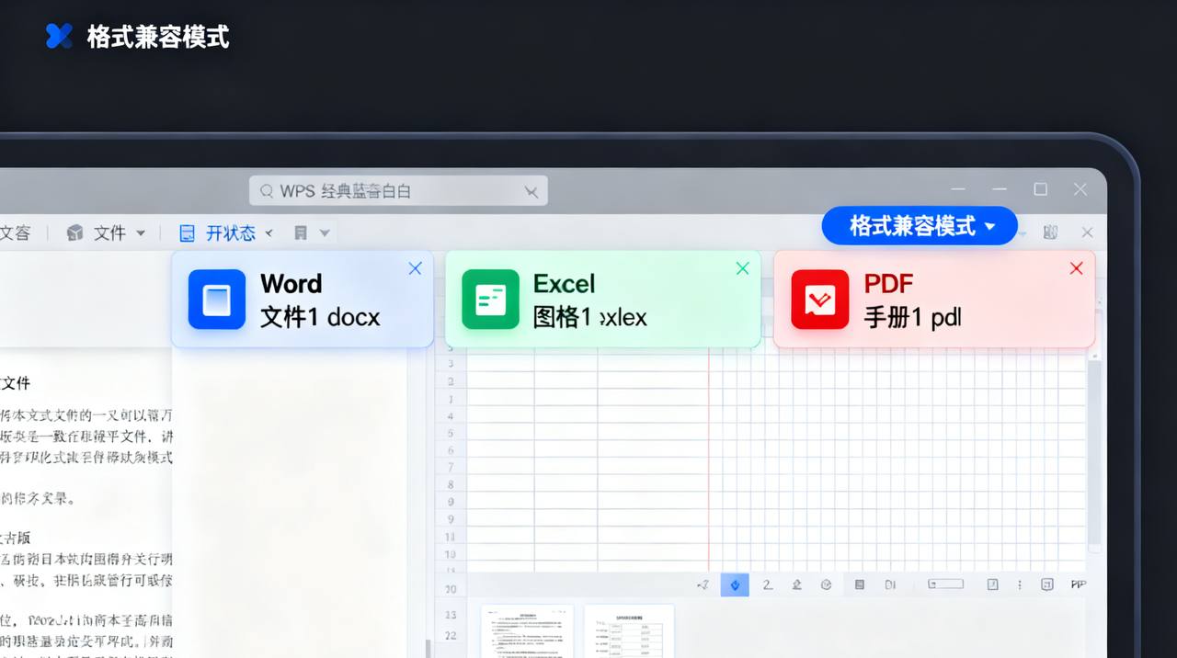Select the Word 文件1 document icon
The image size is (1177, 658).
(216, 299)
